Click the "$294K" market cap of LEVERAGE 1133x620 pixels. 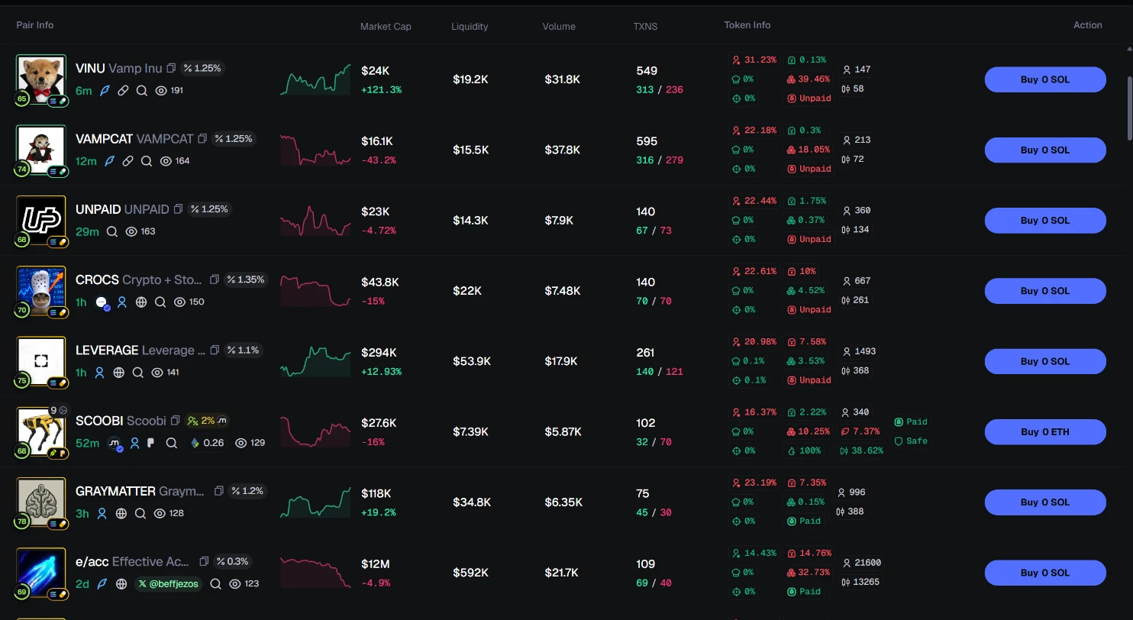point(379,353)
